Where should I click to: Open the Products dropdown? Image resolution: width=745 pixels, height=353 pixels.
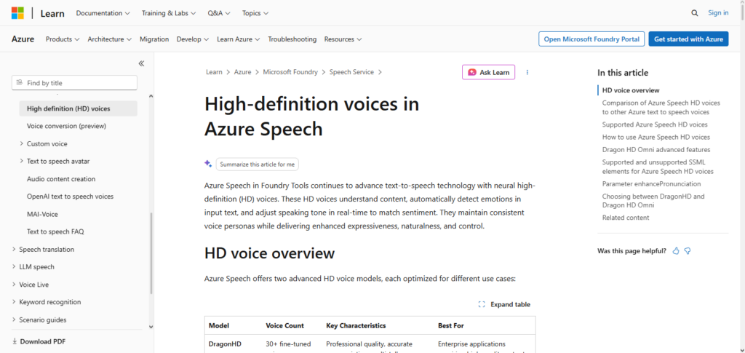[x=63, y=39]
